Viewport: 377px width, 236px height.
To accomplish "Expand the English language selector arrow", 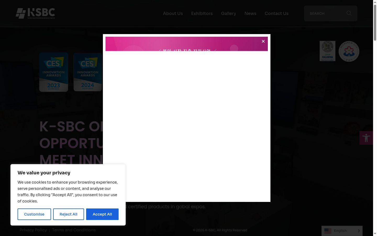I will coord(359,231).
